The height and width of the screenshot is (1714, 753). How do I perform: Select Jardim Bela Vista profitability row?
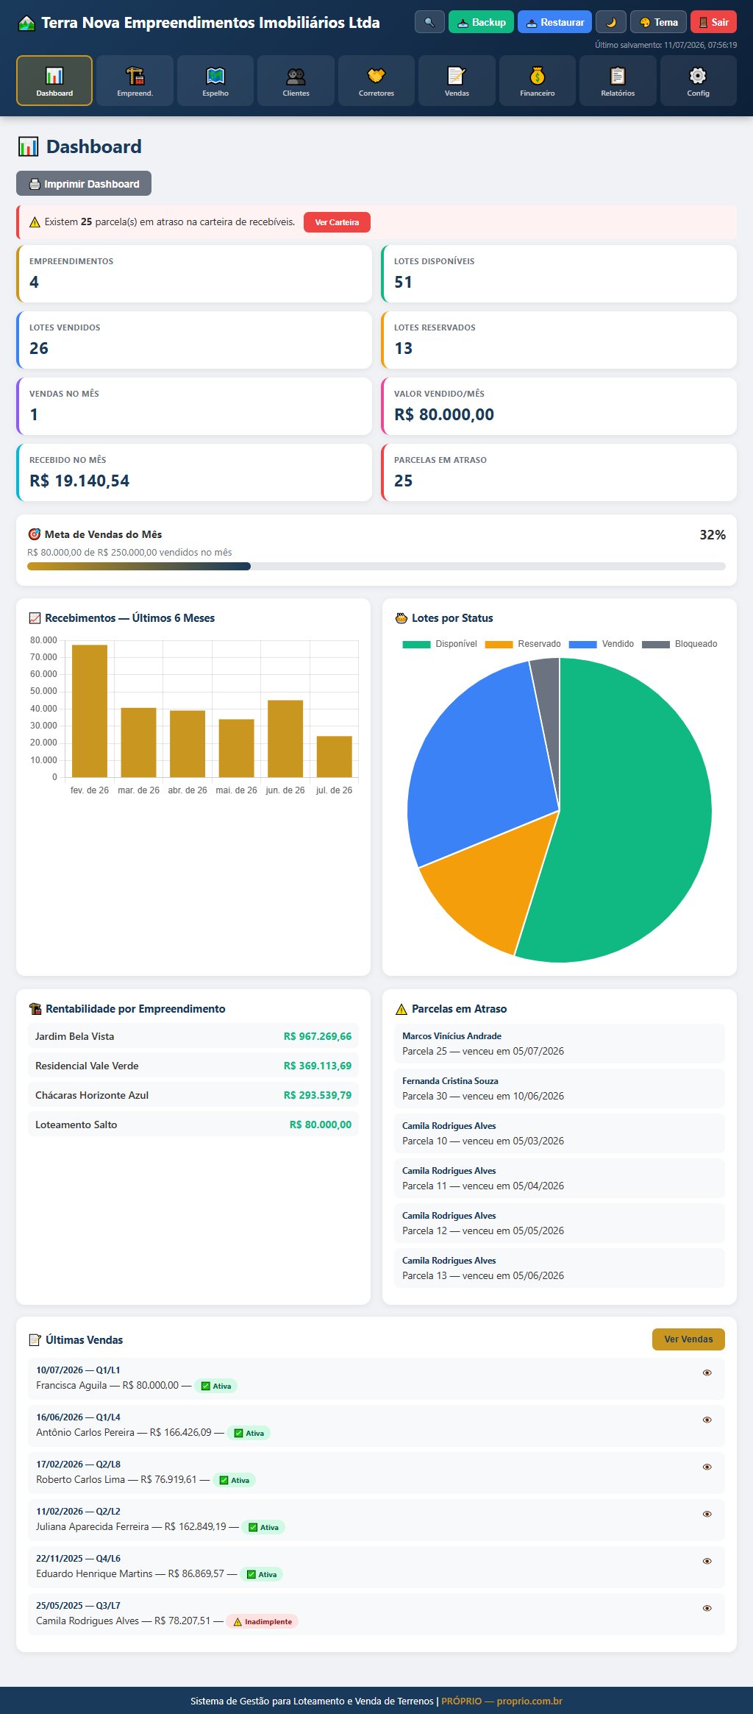(193, 1036)
